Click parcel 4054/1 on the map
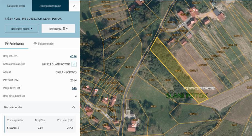 (238, 36)
